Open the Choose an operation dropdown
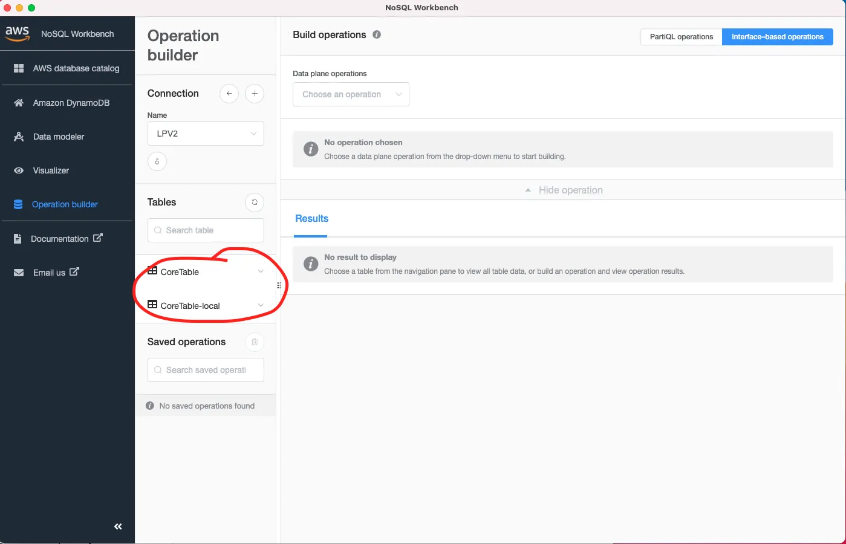The width and height of the screenshot is (846, 544). point(351,94)
